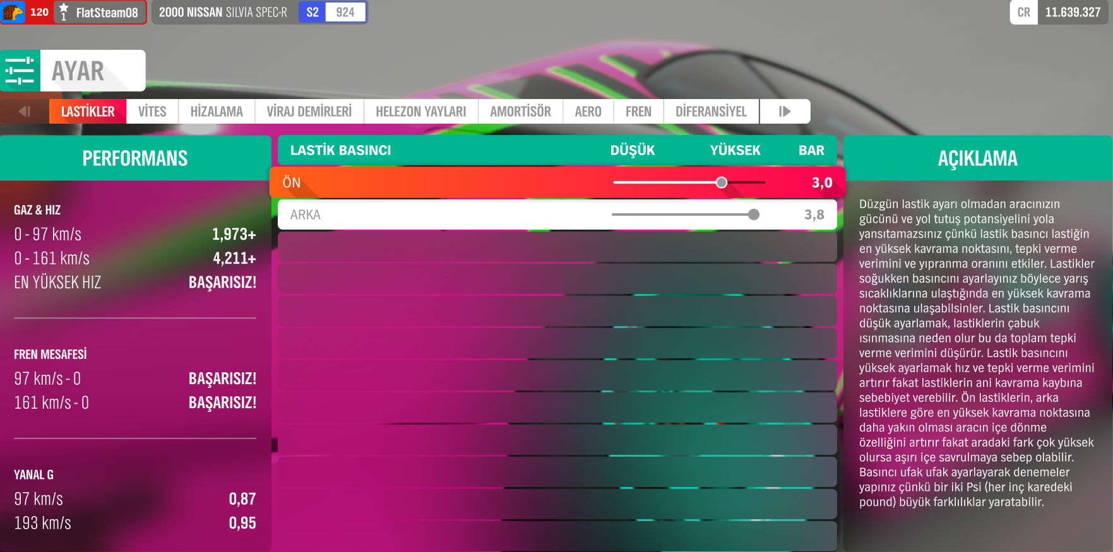
Task: Click the FREN MESAFESİ section heading
Action: pos(51,355)
